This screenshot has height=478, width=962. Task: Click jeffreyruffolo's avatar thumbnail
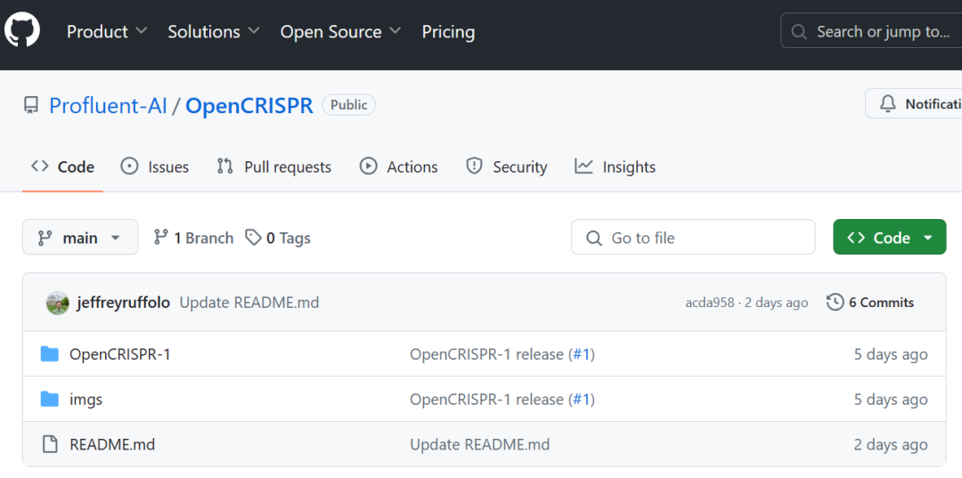pos(58,303)
